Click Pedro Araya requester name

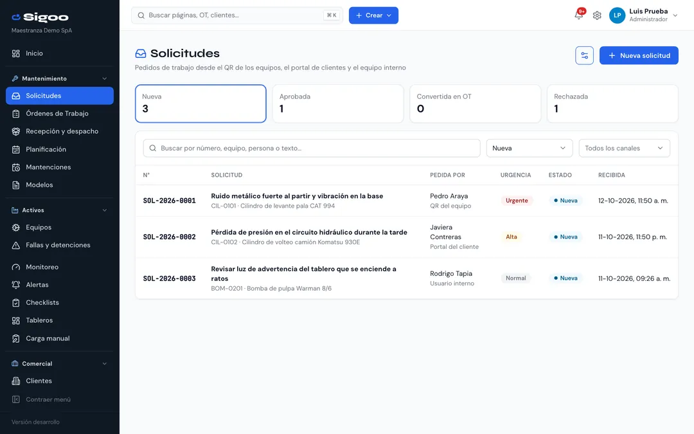(449, 196)
